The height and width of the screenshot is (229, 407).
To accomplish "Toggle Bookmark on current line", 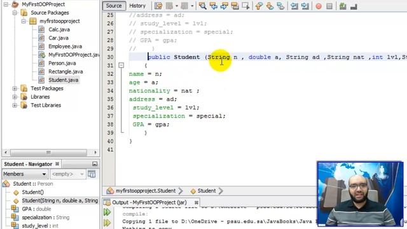I will [x=280, y=6].
